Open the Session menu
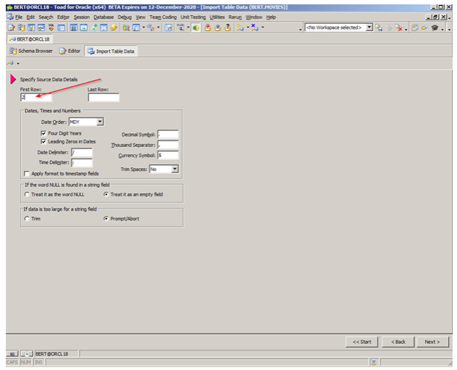This screenshot has height=370, width=457. coord(82,17)
